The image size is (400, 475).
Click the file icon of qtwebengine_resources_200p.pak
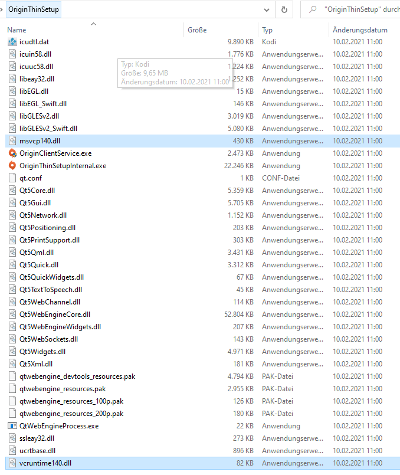[x=12, y=414]
